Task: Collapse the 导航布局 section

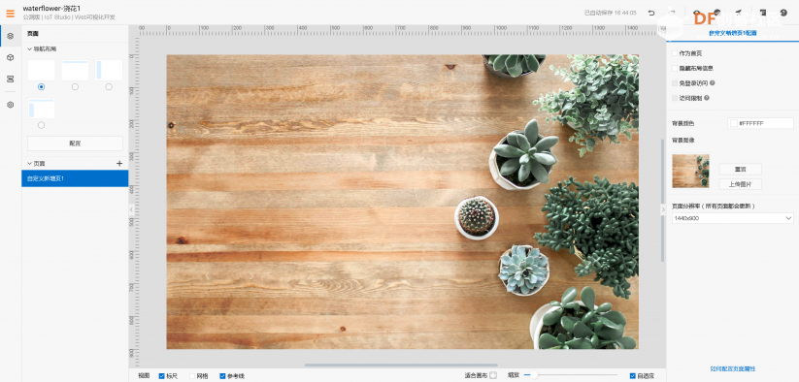Action: coord(29,48)
